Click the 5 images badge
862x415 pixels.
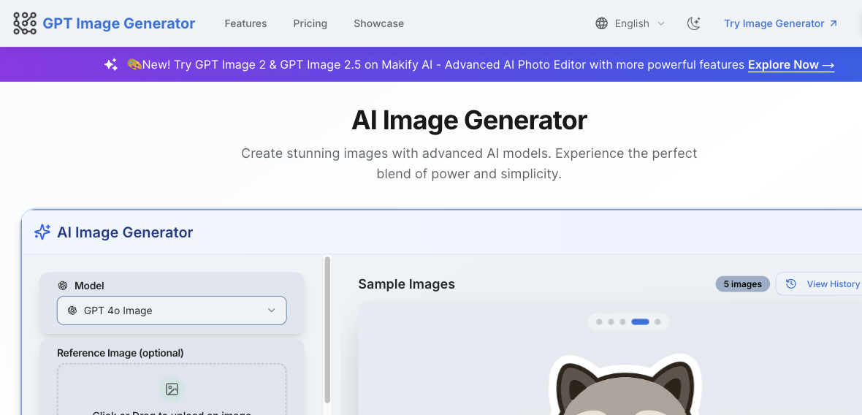tap(742, 284)
